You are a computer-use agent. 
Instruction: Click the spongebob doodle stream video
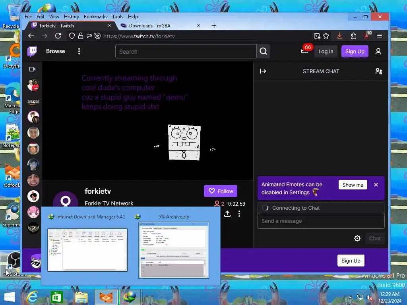coord(147,120)
